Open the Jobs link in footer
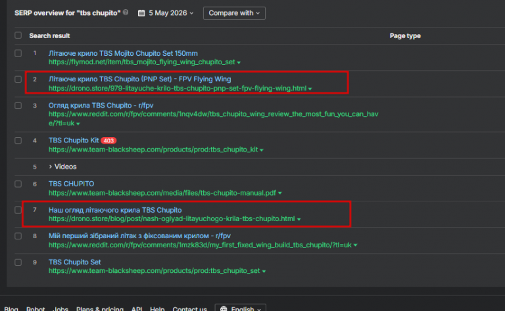This screenshot has width=505, height=311. (x=60, y=309)
